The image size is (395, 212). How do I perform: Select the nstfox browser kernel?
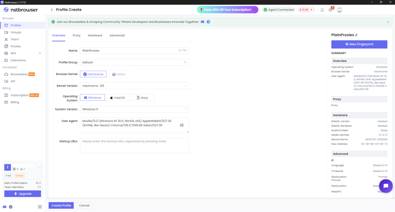[119, 74]
